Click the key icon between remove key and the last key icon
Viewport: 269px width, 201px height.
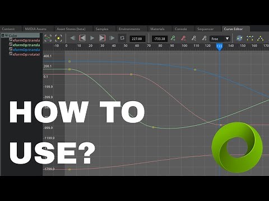(x=194, y=39)
